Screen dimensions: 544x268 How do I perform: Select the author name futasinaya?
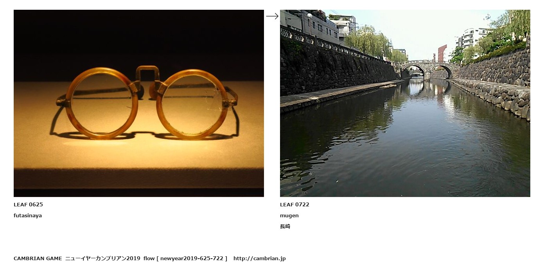pyautogui.click(x=28, y=215)
